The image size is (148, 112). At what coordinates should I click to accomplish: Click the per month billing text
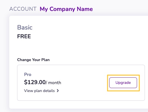(x=53, y=83)
